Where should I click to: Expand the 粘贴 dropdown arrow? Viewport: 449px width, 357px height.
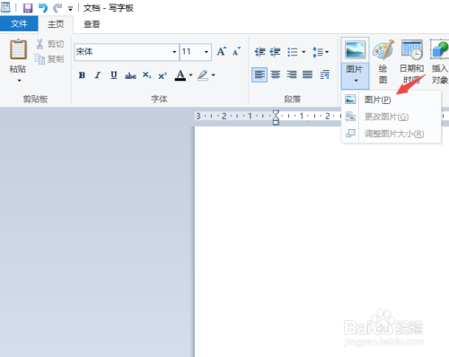19,80
